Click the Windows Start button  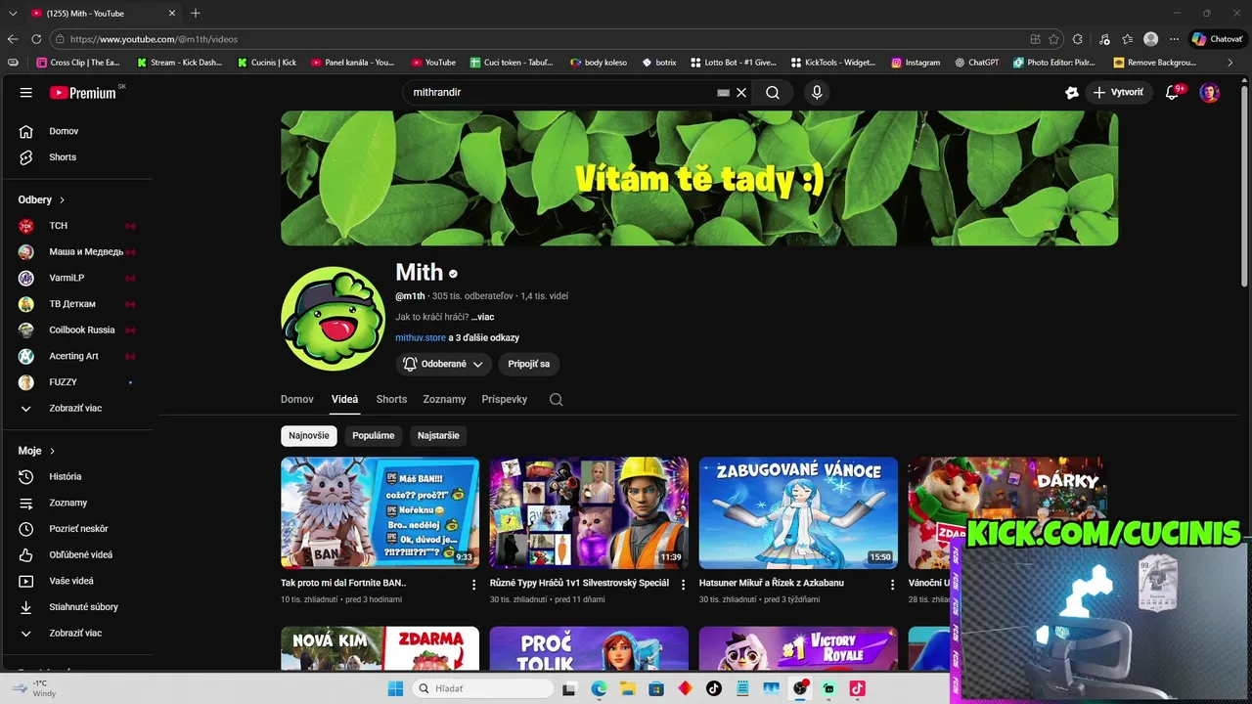(x=395, y=688)
